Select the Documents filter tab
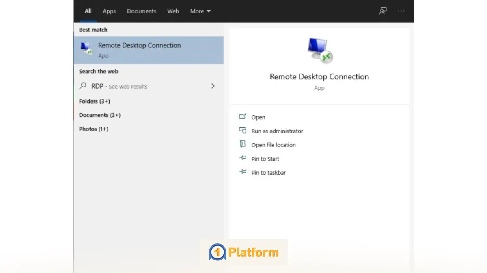This screenshot has width=487, height=273. click(141, 11)
